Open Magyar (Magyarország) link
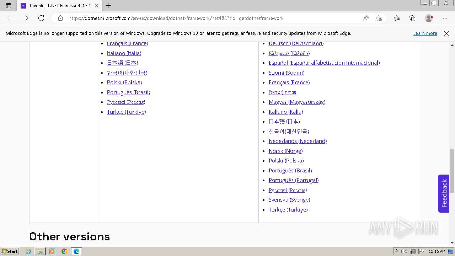Screen dimensions: 455x256 tap(297, 102)
